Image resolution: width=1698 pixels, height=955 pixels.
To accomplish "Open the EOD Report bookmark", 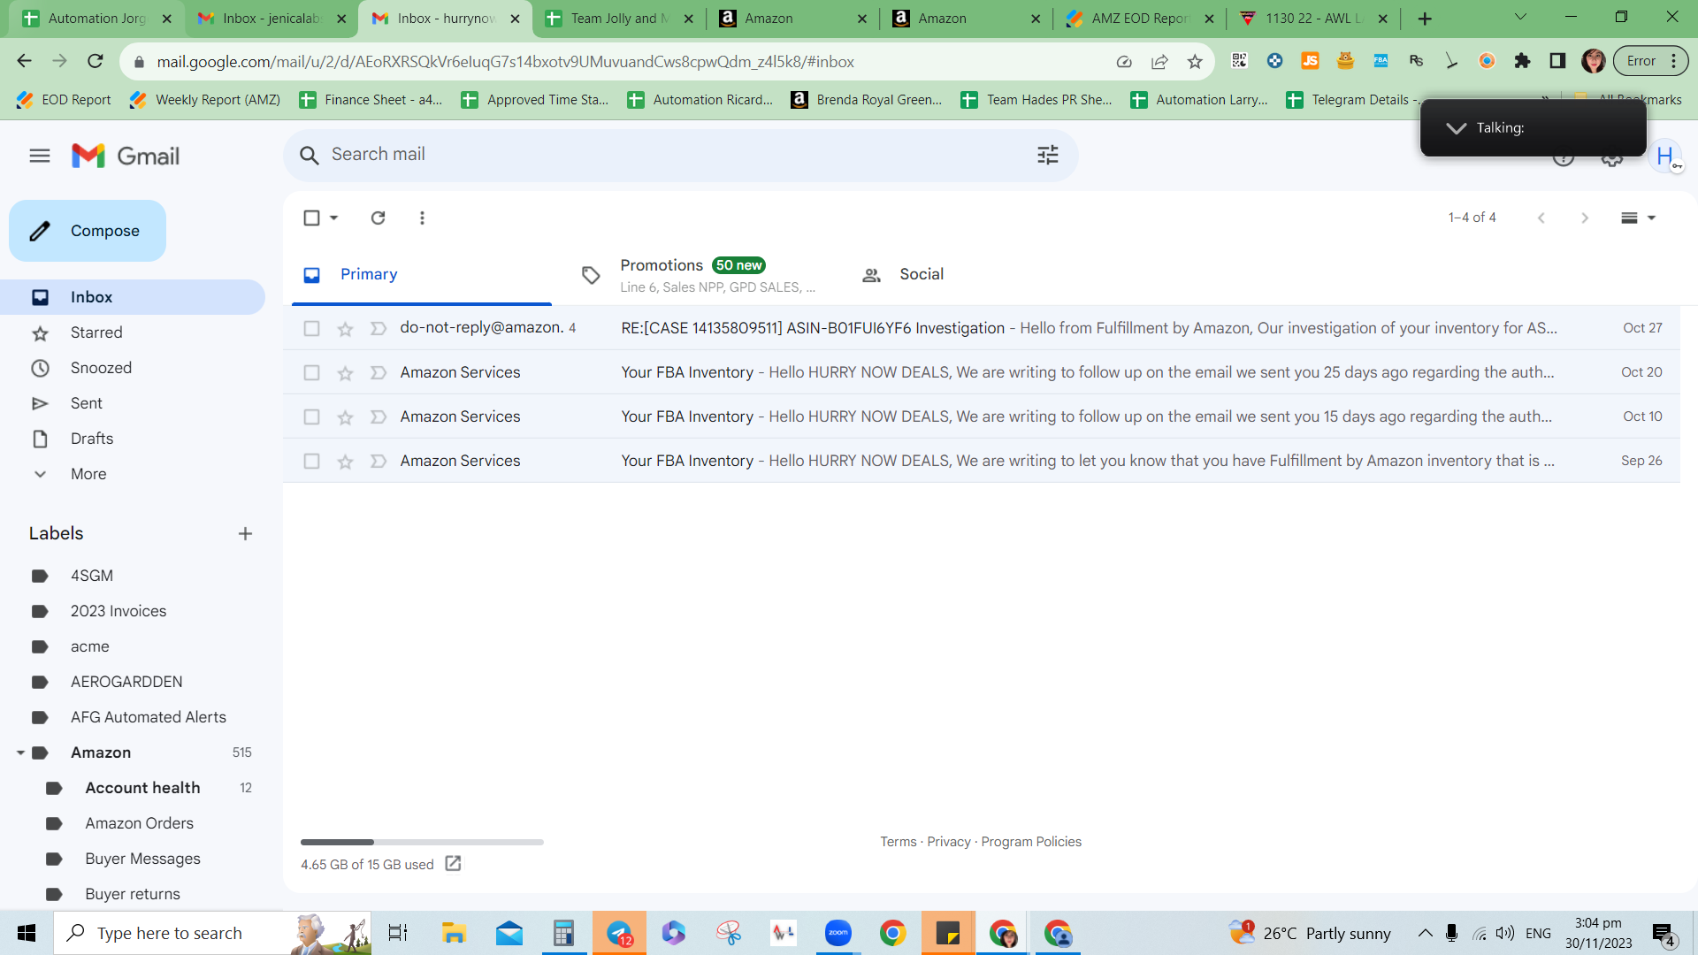I will pos(64,100).
